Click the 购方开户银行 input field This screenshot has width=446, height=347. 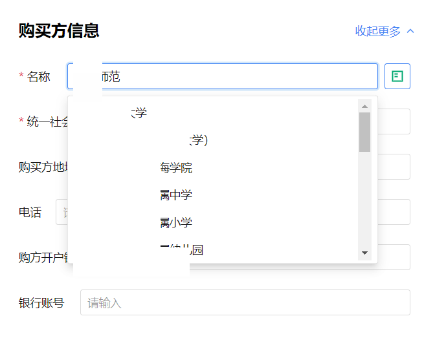coord(393,257)
